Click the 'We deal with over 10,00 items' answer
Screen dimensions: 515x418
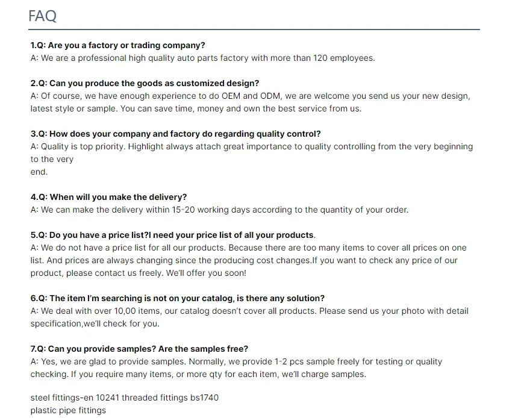point(249,311)
